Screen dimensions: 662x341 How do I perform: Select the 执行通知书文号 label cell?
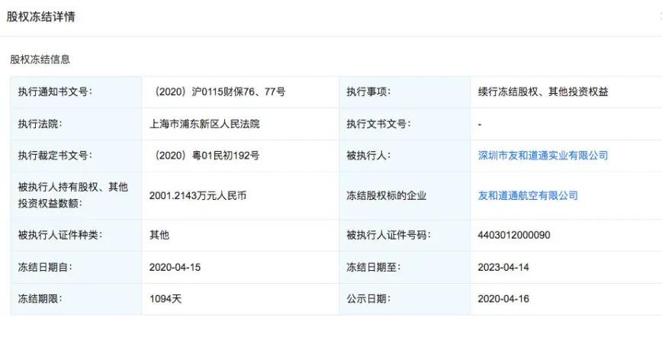click(76, 92)
